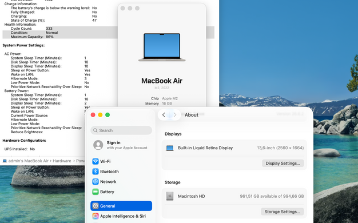Close the System Settings window with red button

coord(93,115)
